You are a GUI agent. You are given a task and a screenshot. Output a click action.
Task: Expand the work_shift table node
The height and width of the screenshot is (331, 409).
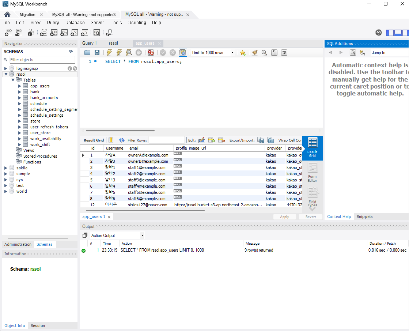coord(20,144)
